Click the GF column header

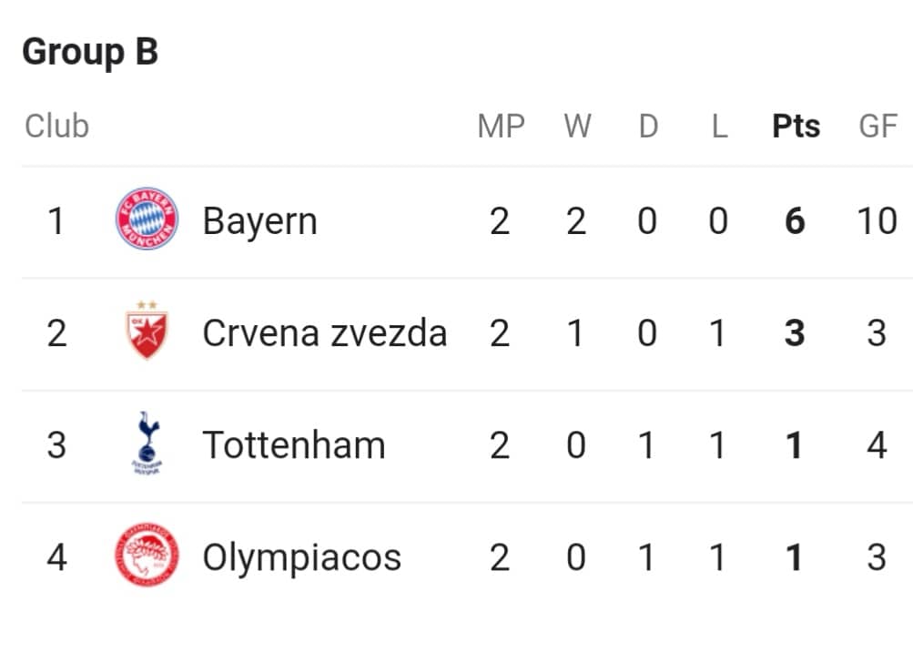click(878, 126)
